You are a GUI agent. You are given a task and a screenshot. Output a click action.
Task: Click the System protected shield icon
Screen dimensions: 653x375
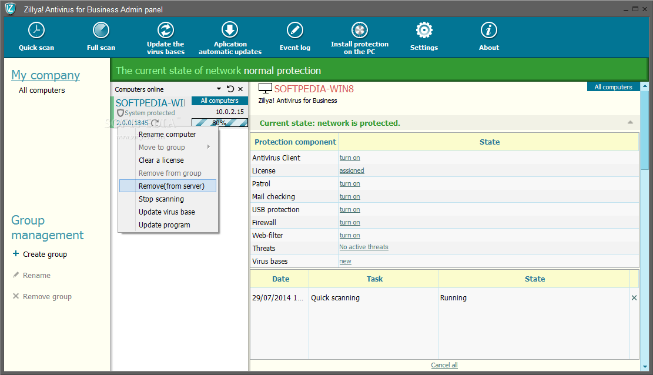click(x=120, y=113)
